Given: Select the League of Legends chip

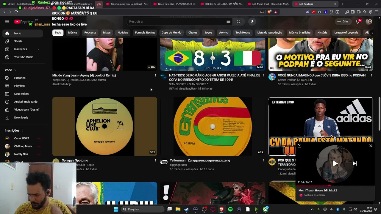Looking at the screenshot, I should [346, 32].
